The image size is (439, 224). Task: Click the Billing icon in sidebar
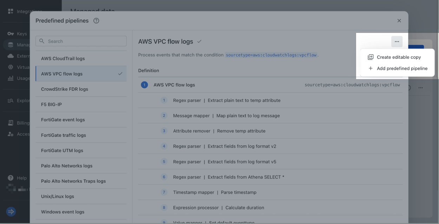point(11,123)
